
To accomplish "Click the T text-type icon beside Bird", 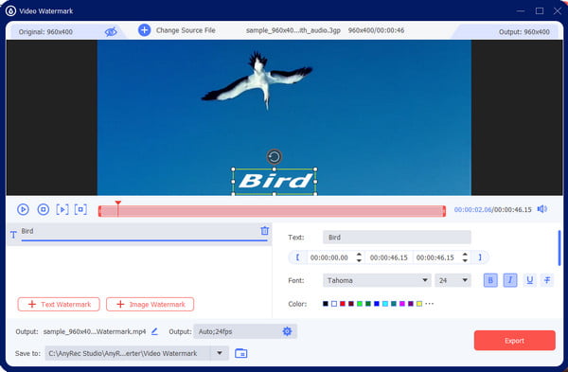I will coord(13,235).
